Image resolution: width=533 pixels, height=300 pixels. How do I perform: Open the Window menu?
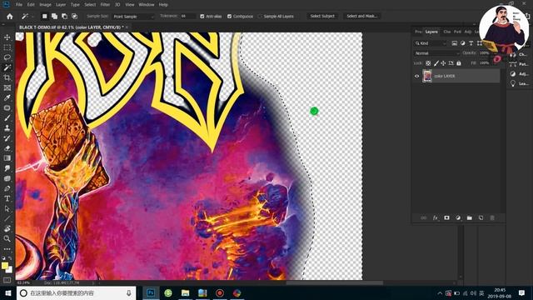point(147,5)
